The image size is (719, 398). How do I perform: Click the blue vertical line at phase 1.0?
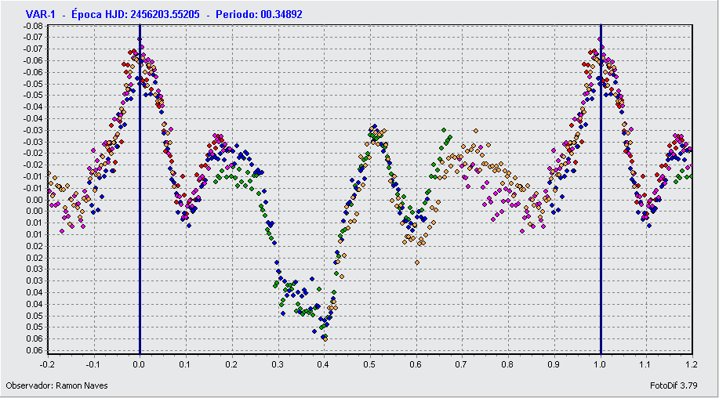(601, 189)
